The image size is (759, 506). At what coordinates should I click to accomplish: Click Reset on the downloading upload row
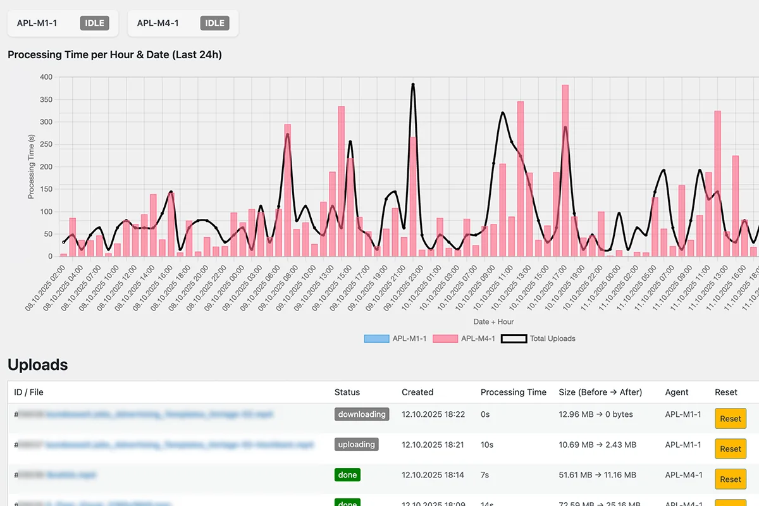(x=730, y=419)
